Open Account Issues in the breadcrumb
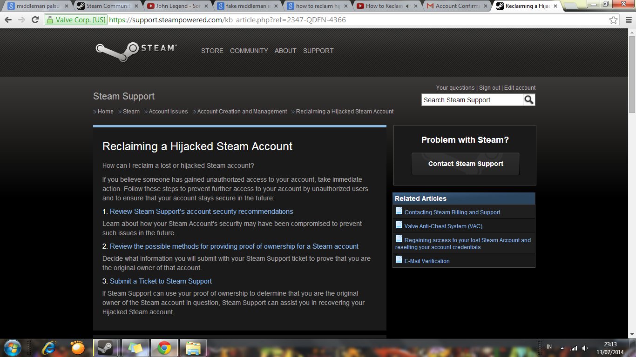636x357 pixels. [x=168, y=112]
